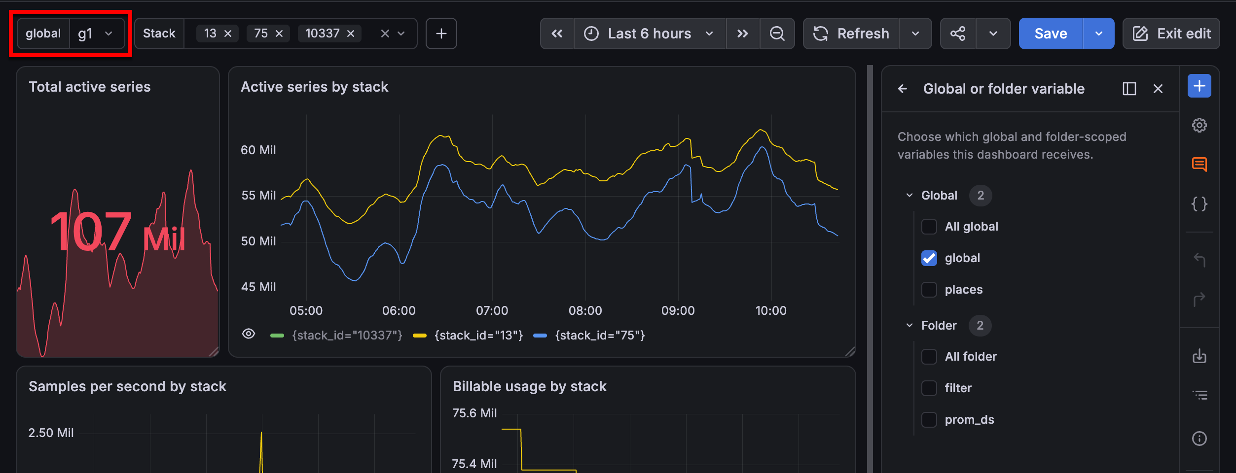Add a new variable with plus button
Viewport: 1236px width, 473px height.
441,34
